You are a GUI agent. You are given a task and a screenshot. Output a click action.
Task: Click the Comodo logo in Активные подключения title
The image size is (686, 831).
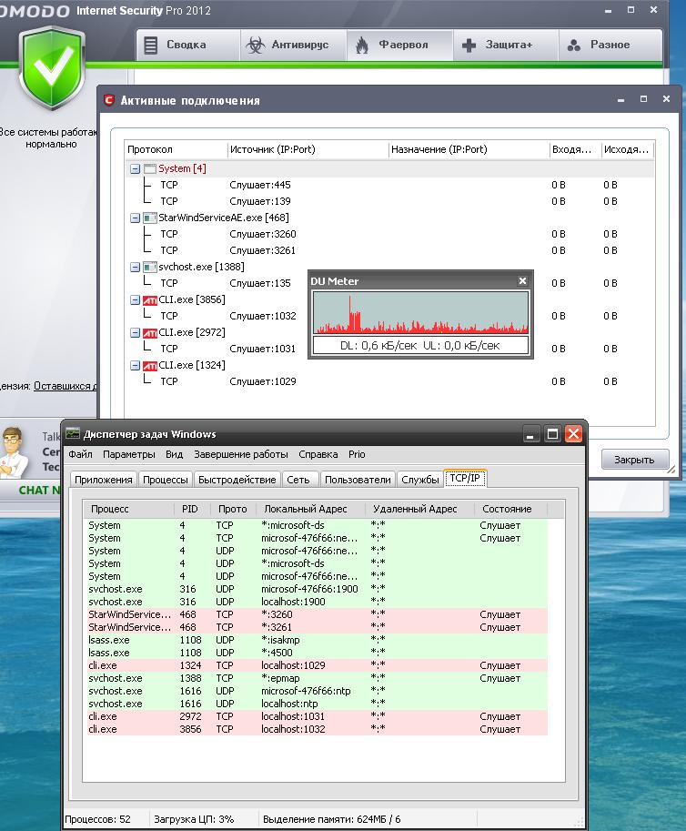point(108,100)
